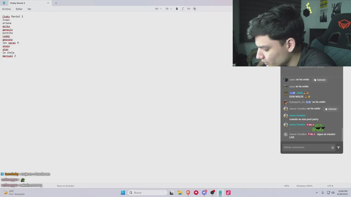
Task: Click Texto sin formato in status bar
Action: pos(65,186)
